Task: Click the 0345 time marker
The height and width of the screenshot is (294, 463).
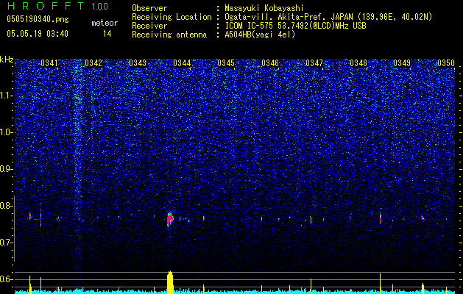Action: pos(226,63)
